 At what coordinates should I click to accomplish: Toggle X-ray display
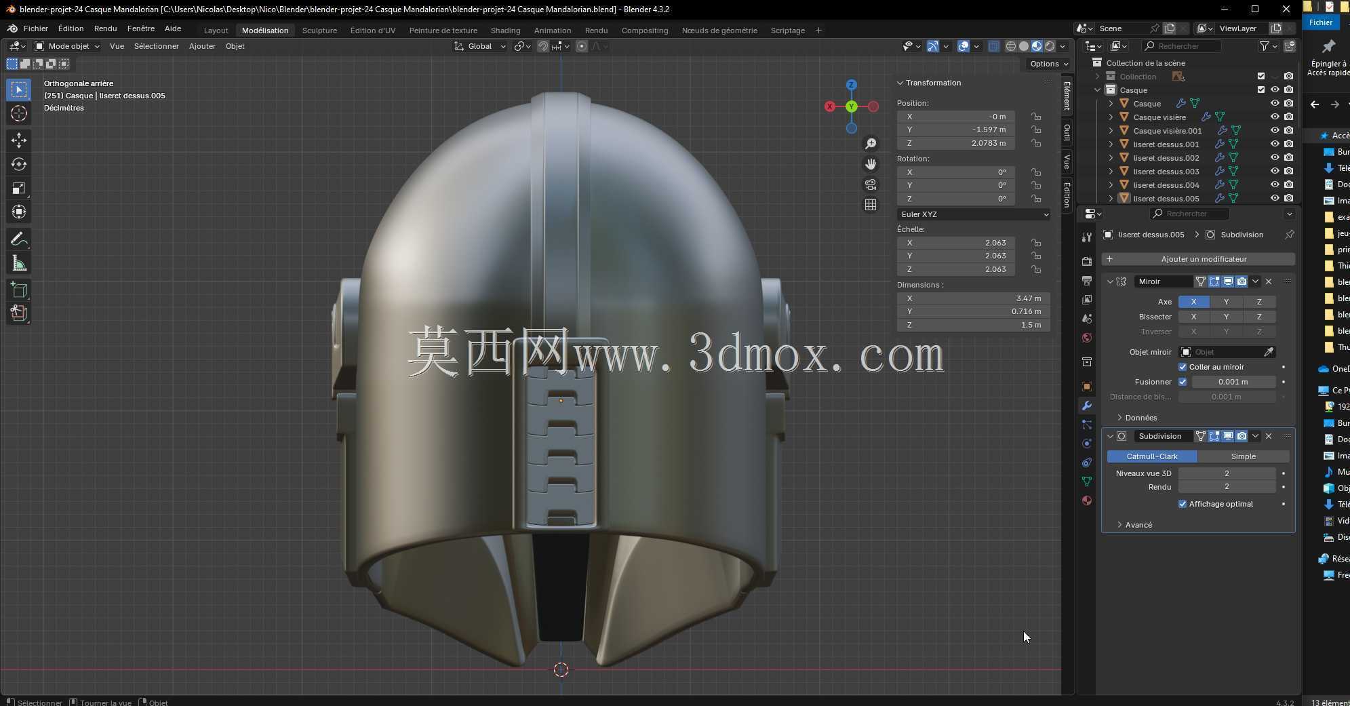(x=993, y=46)
